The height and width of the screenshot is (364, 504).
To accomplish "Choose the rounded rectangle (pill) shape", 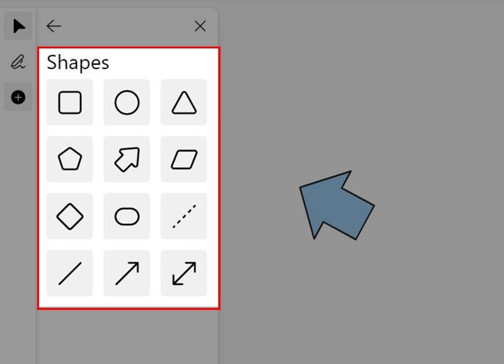I will [127, 216].
